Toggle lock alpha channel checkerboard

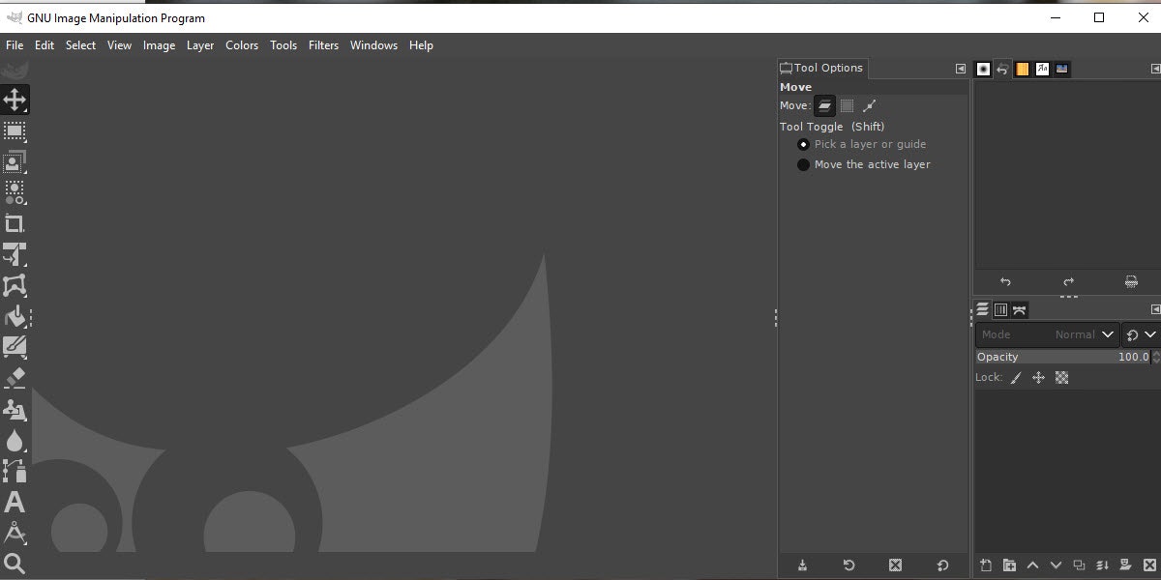(x=1061, y=378)
